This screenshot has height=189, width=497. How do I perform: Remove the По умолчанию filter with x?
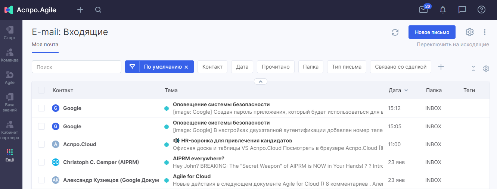click(x=186, y=67)
